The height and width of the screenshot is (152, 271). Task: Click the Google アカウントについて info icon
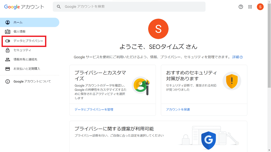click(8, 81)
